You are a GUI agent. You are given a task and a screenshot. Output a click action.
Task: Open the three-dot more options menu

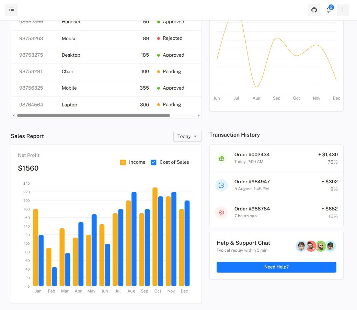[x=343, y=10]
